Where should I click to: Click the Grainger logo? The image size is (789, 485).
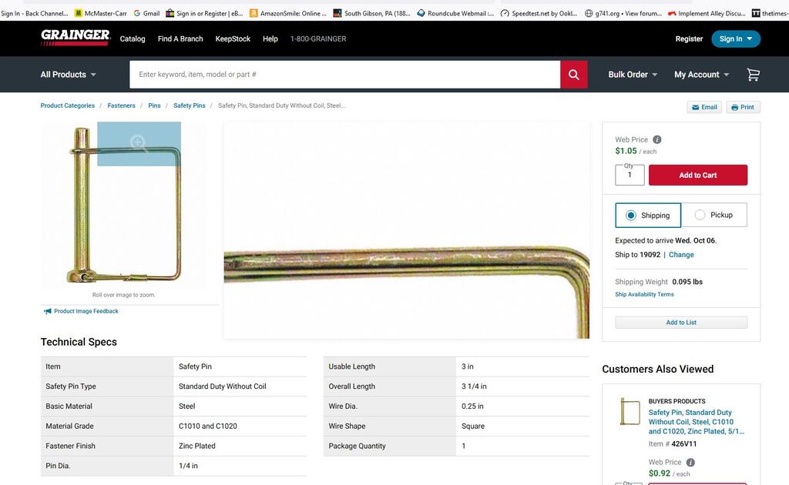point(75,38)
